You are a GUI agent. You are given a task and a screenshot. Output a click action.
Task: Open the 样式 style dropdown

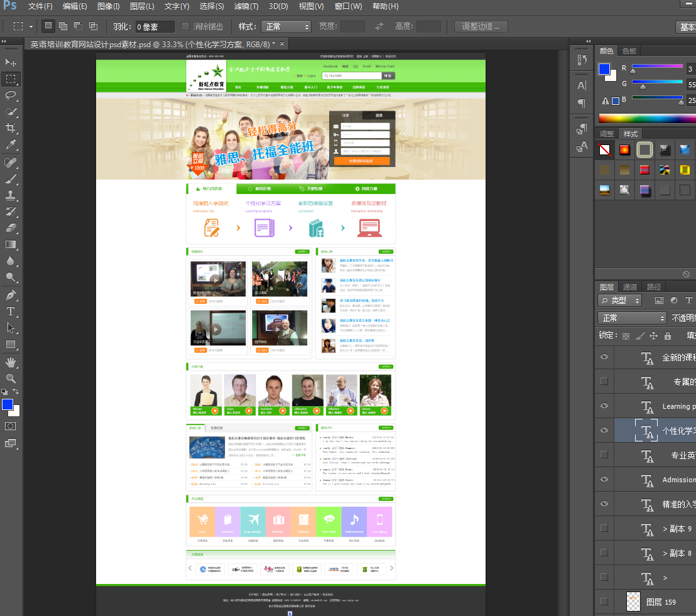point(285,26)
